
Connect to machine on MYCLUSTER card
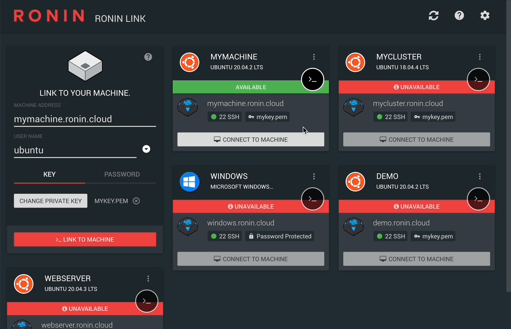click(x=417, y=139)
